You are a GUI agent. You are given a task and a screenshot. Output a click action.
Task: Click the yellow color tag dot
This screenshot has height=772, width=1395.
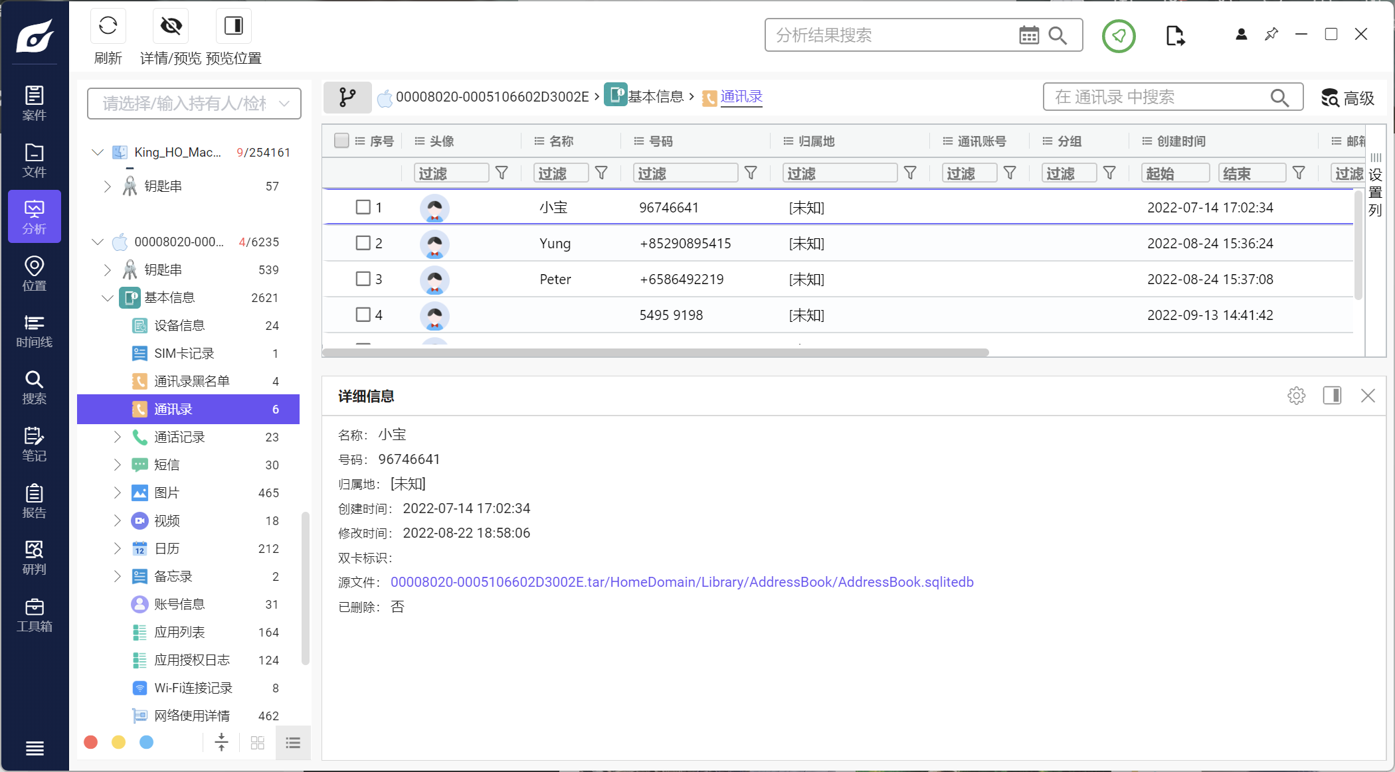tap(119, 742)
